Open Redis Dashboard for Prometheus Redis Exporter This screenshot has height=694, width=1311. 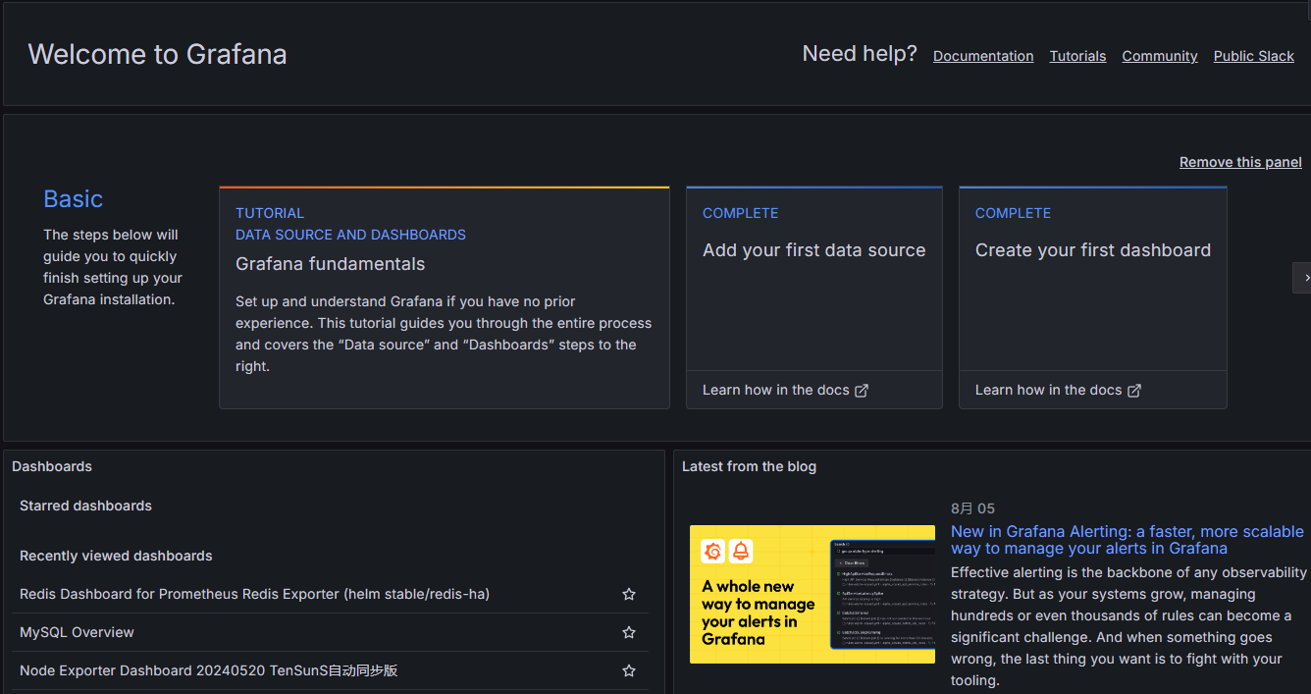tap(254, 594)
